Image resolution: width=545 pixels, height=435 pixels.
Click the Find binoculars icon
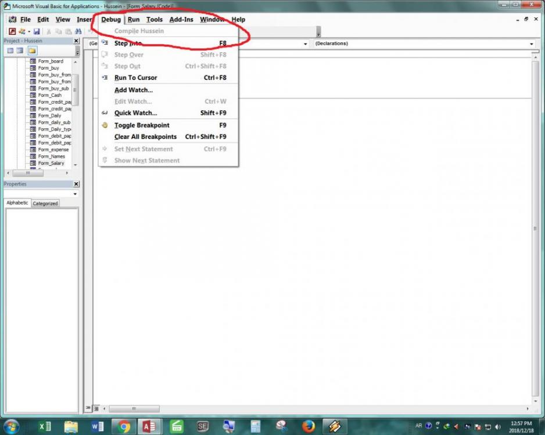click(x=77, y=31)
